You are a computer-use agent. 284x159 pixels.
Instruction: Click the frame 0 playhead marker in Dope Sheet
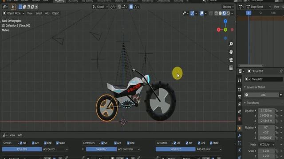click(x=248, y=13)
